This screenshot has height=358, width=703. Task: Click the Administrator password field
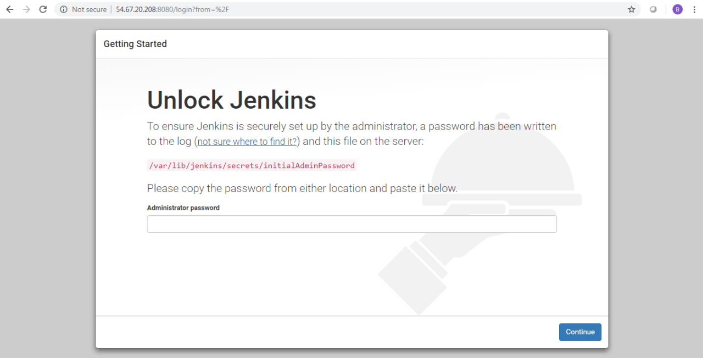pos(351,224)
